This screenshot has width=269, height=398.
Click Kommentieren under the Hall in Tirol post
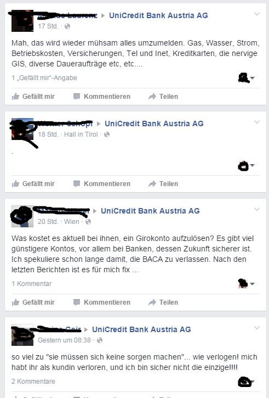pos(101,184)
